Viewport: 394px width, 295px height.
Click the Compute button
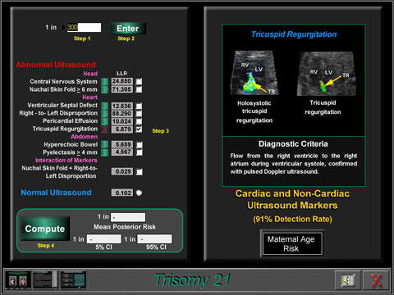45,229
